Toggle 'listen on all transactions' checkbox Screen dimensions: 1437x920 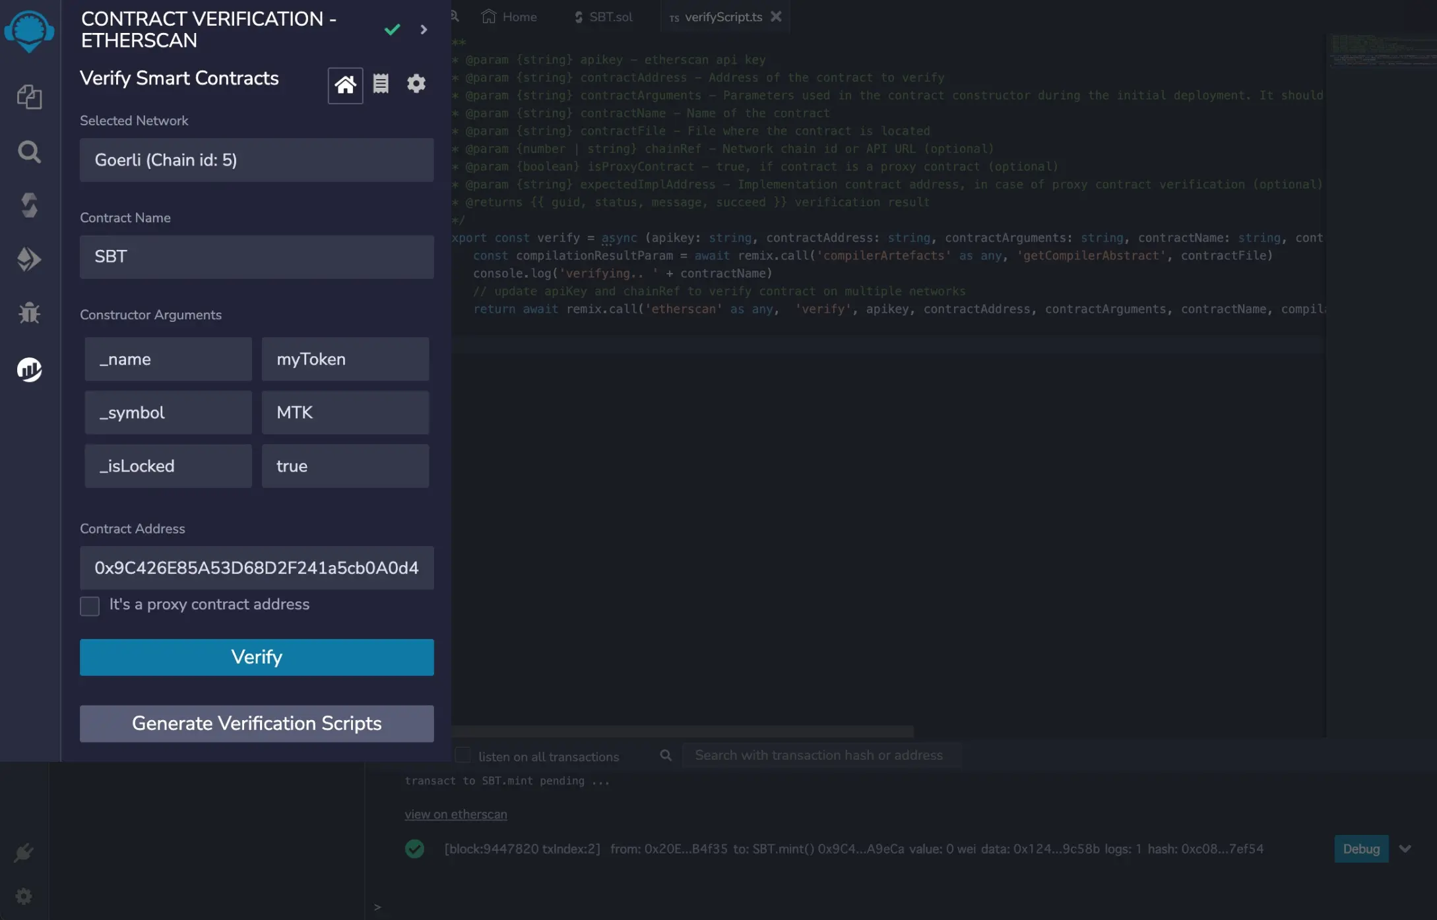pyautogui.click(x=463, y=755)
